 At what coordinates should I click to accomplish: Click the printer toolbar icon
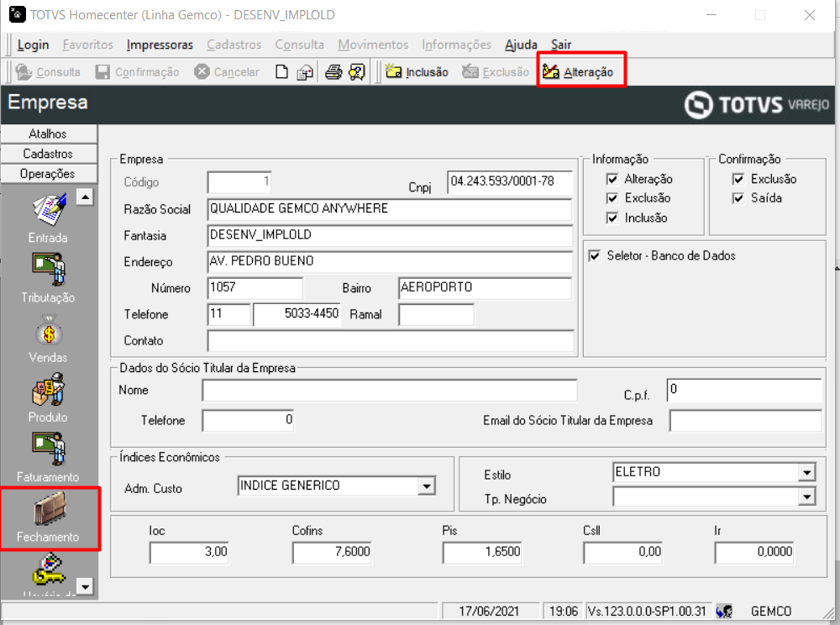333,71
